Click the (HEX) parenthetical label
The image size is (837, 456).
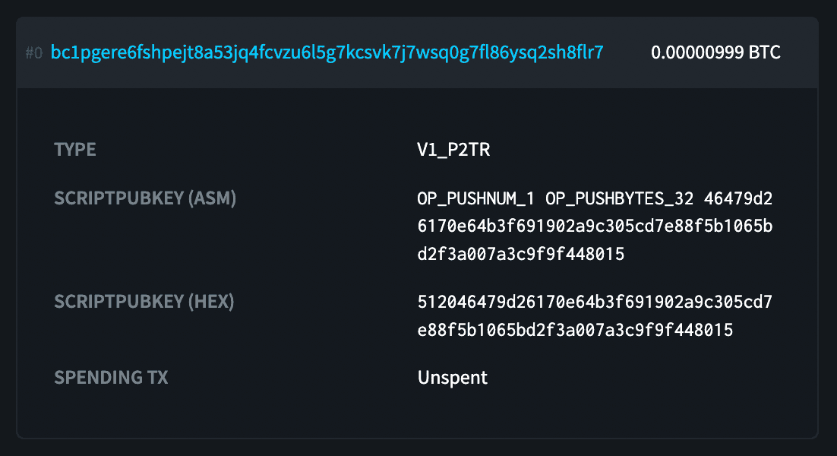tap(211, 302)
